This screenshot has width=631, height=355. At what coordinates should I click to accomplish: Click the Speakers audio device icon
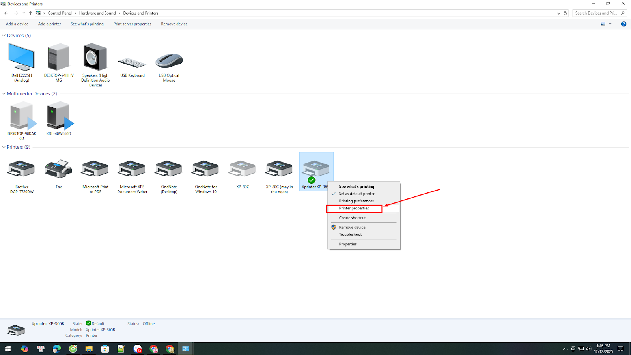[95, 58]
